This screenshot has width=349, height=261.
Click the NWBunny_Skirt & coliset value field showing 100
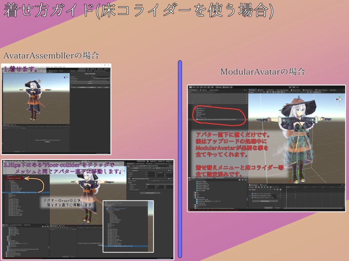[274, 198]
